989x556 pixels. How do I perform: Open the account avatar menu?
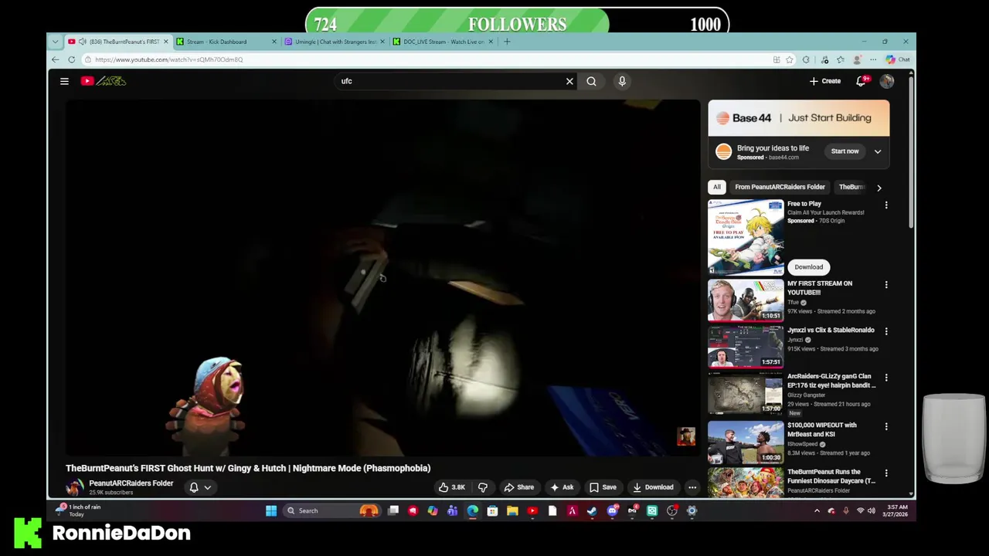click(x=886, y=81)
